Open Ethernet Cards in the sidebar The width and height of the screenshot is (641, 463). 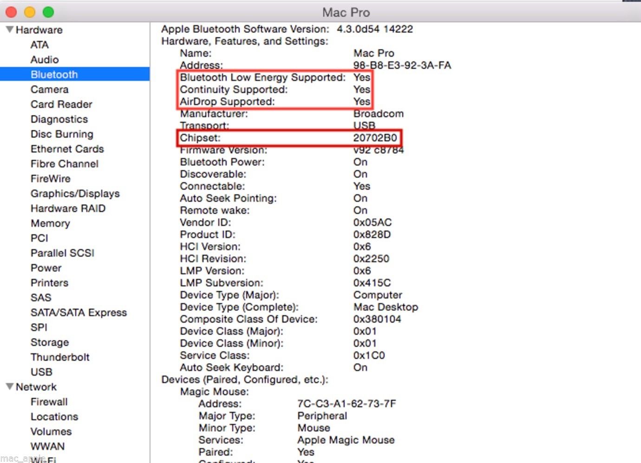[67, 149]
